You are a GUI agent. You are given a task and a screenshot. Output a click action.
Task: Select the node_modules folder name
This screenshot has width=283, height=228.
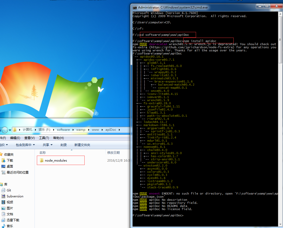pos(56,160)
